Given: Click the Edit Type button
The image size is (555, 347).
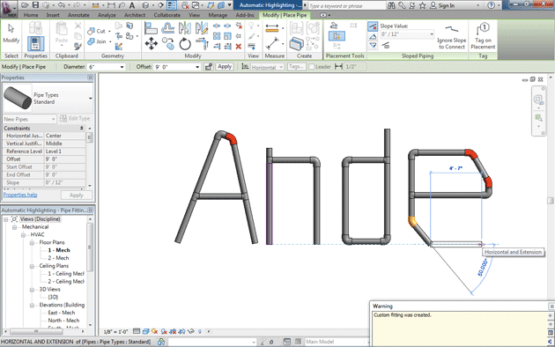Looking at the screenshot, I should click(x=75, y=119).
